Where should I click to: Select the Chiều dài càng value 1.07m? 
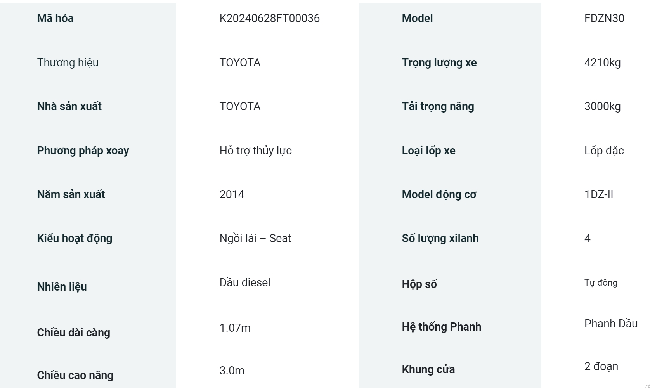(235, 328)
